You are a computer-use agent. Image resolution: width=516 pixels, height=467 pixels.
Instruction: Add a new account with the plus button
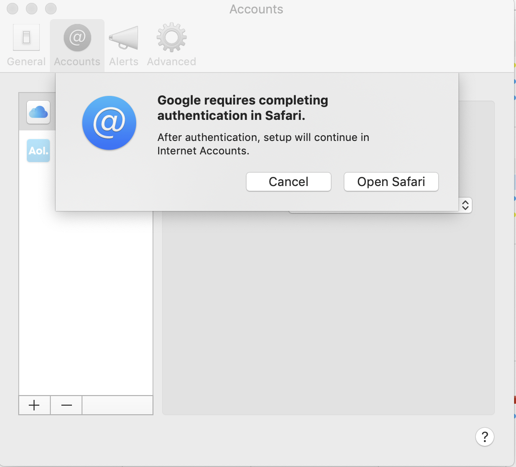(x=34, y=405)
